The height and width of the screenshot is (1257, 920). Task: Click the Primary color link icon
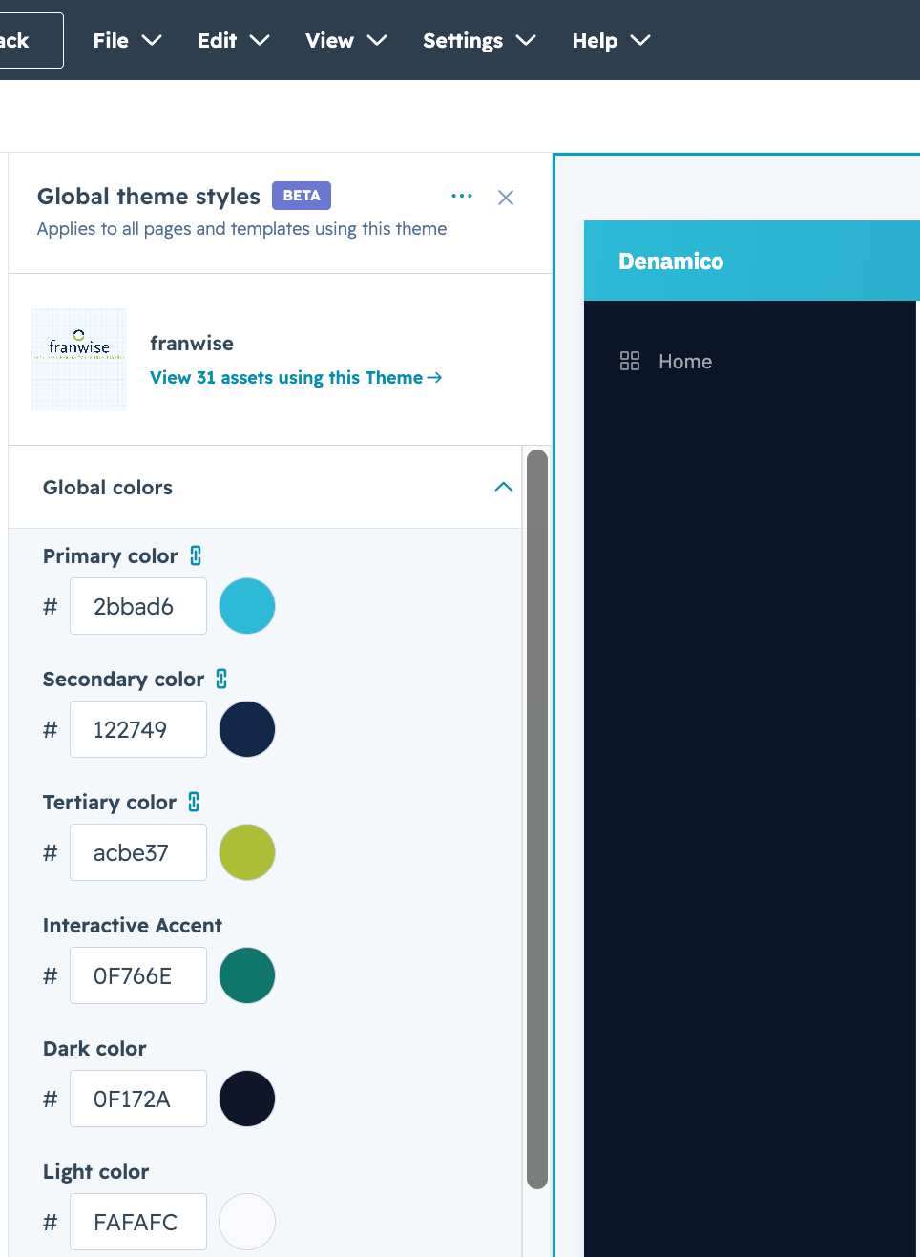pyautogui.click(x=196, y=555)
